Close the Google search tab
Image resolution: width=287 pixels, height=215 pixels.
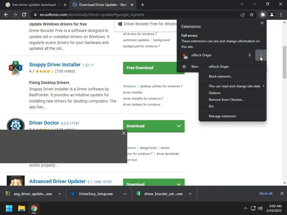pyautogui.click(x=65, y=5)
